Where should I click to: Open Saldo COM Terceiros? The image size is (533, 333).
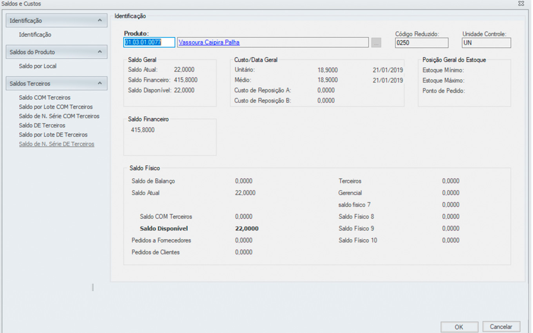click(45, 98)
